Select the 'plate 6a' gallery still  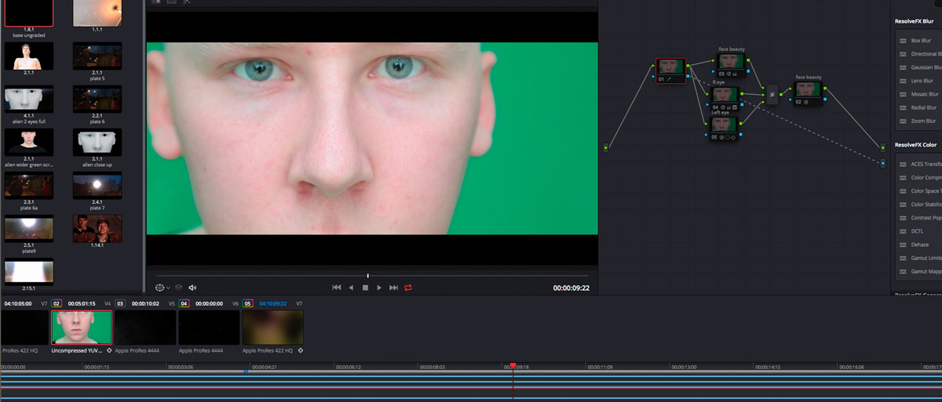(x=29, y=186)
